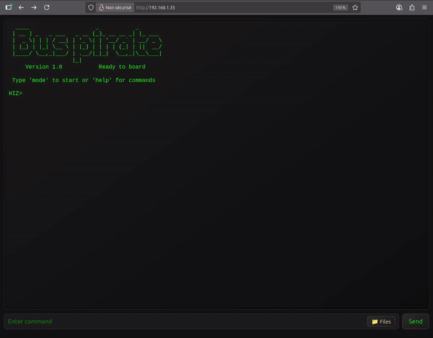Click the forward navigation arrow
Screen dimensions: 433x338
[x=32, y=8]
